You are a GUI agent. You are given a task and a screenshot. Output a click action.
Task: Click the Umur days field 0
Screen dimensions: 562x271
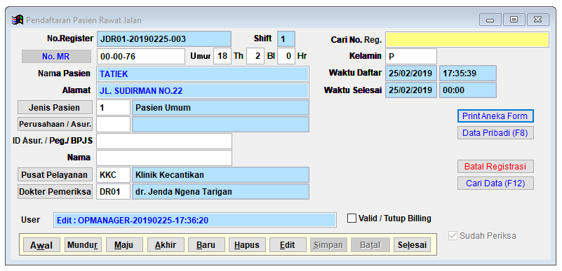(286, 57)
